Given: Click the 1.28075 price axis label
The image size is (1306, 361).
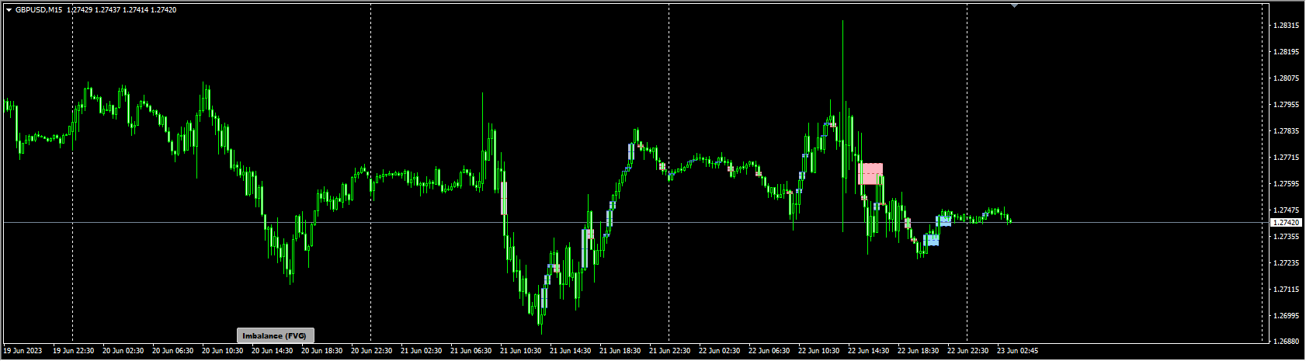Looking at the screenshot, I should pyautogui.click(x=1287, y=78).
